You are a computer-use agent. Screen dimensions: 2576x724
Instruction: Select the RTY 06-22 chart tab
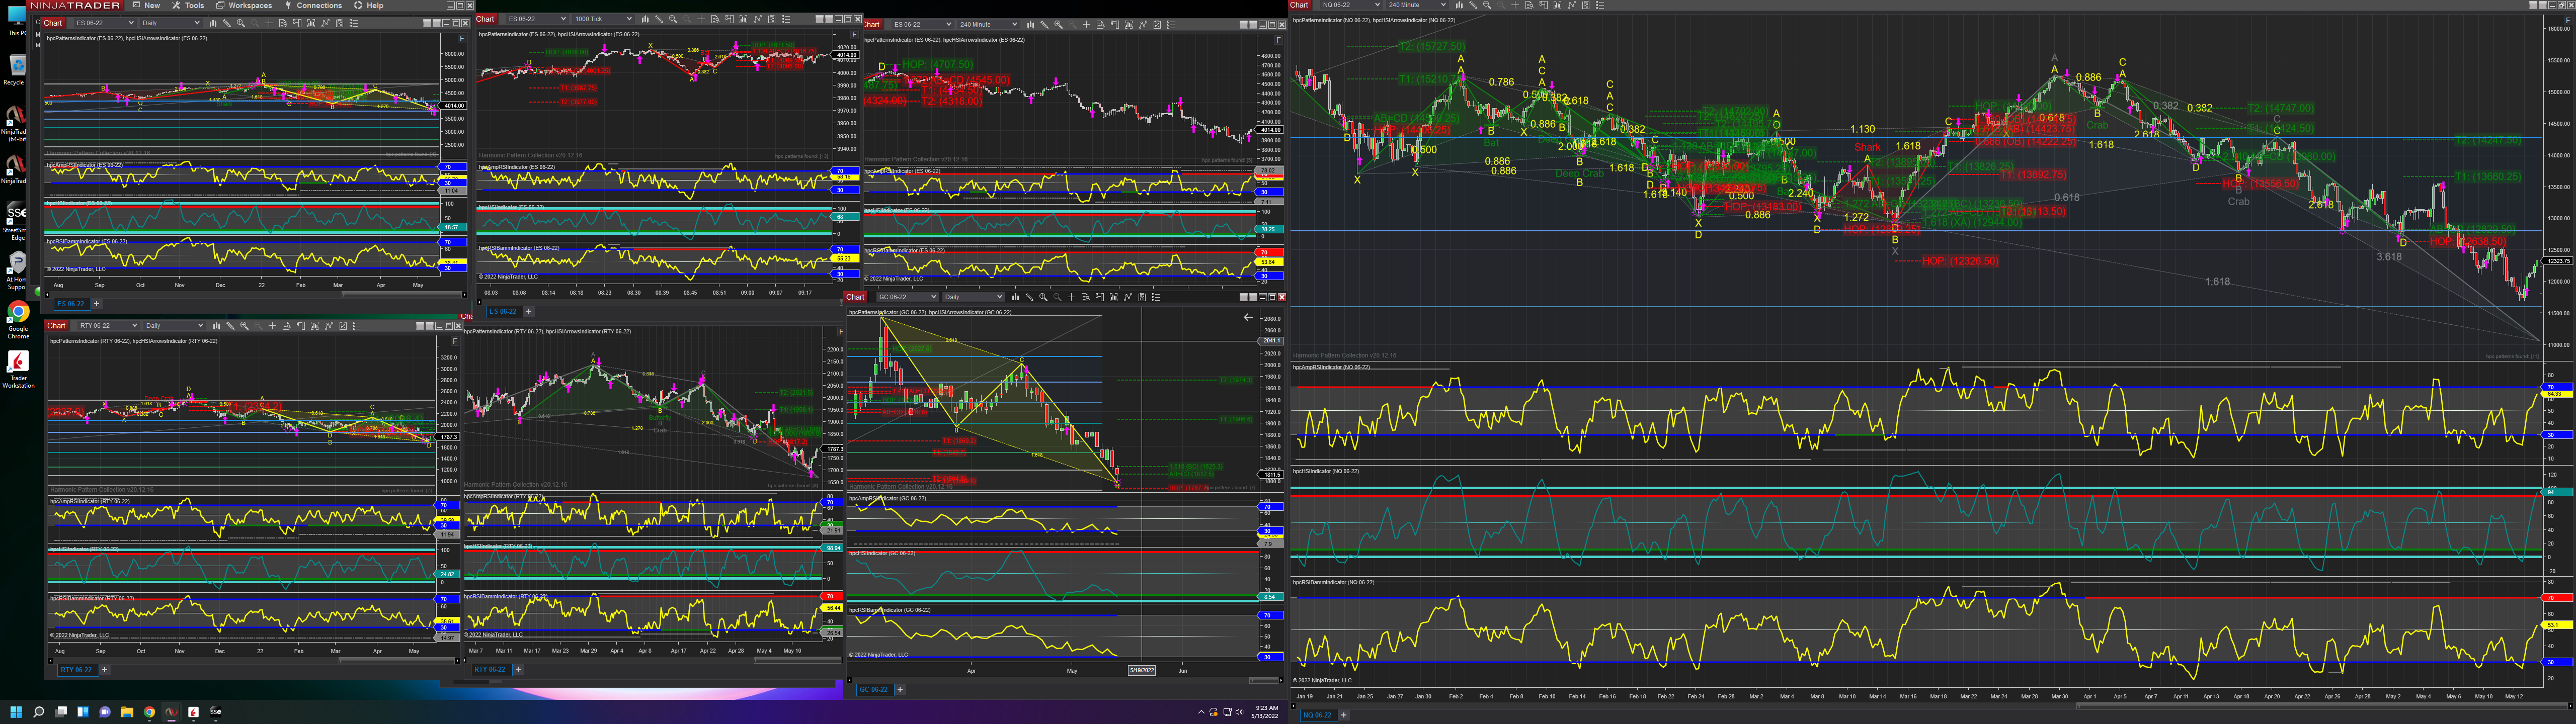[76, 670]
